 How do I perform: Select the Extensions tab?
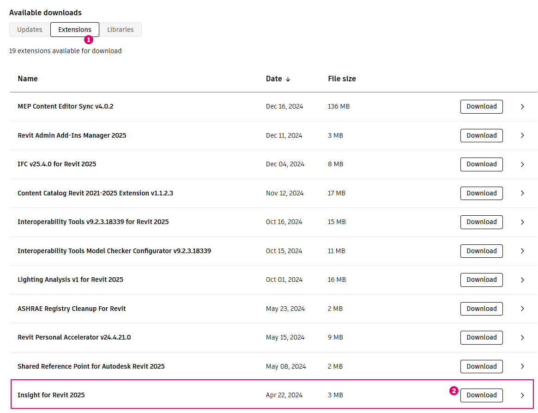point(74,29)
